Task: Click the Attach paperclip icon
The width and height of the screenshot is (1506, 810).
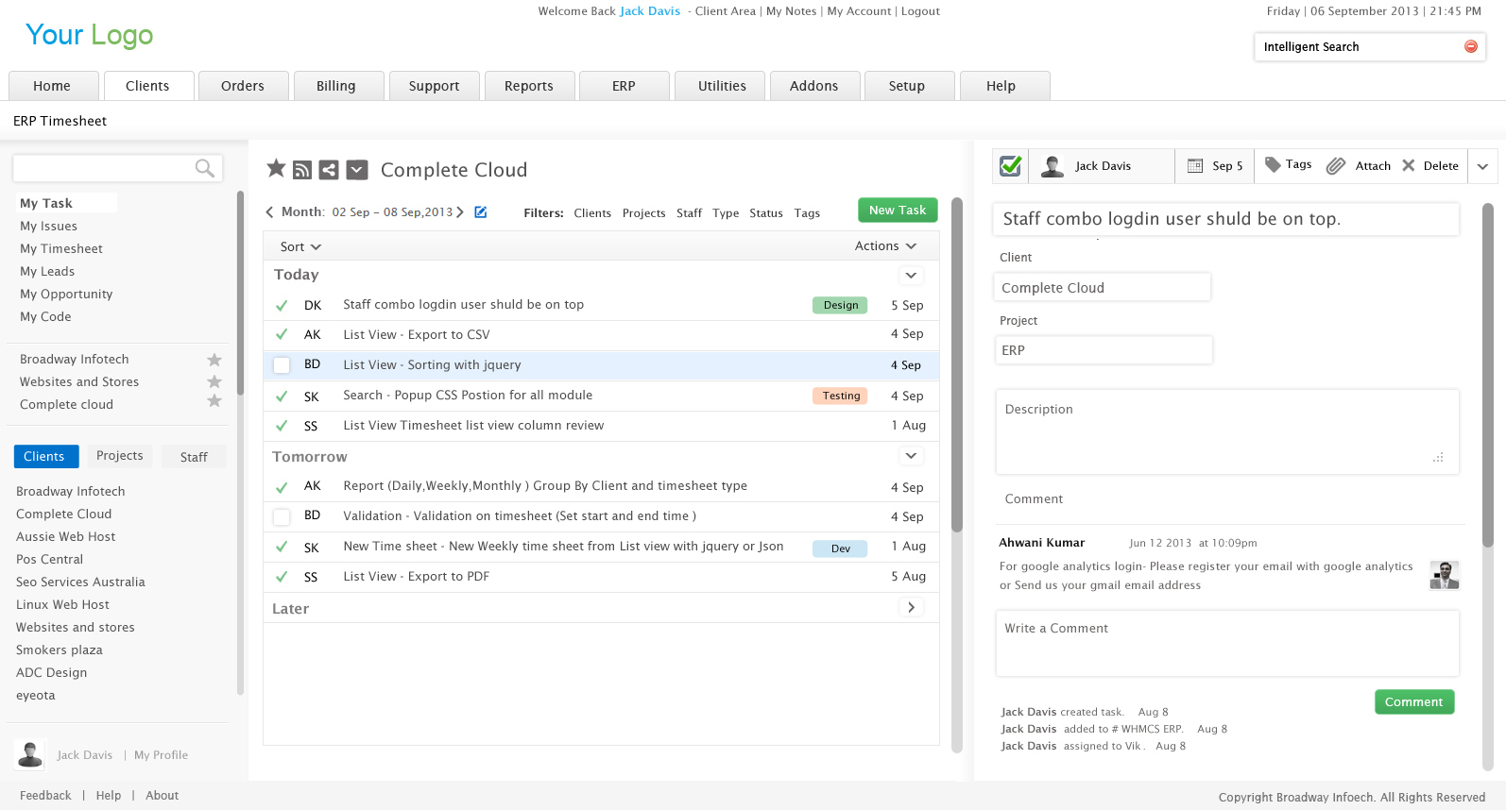Action: point(1335,166)
